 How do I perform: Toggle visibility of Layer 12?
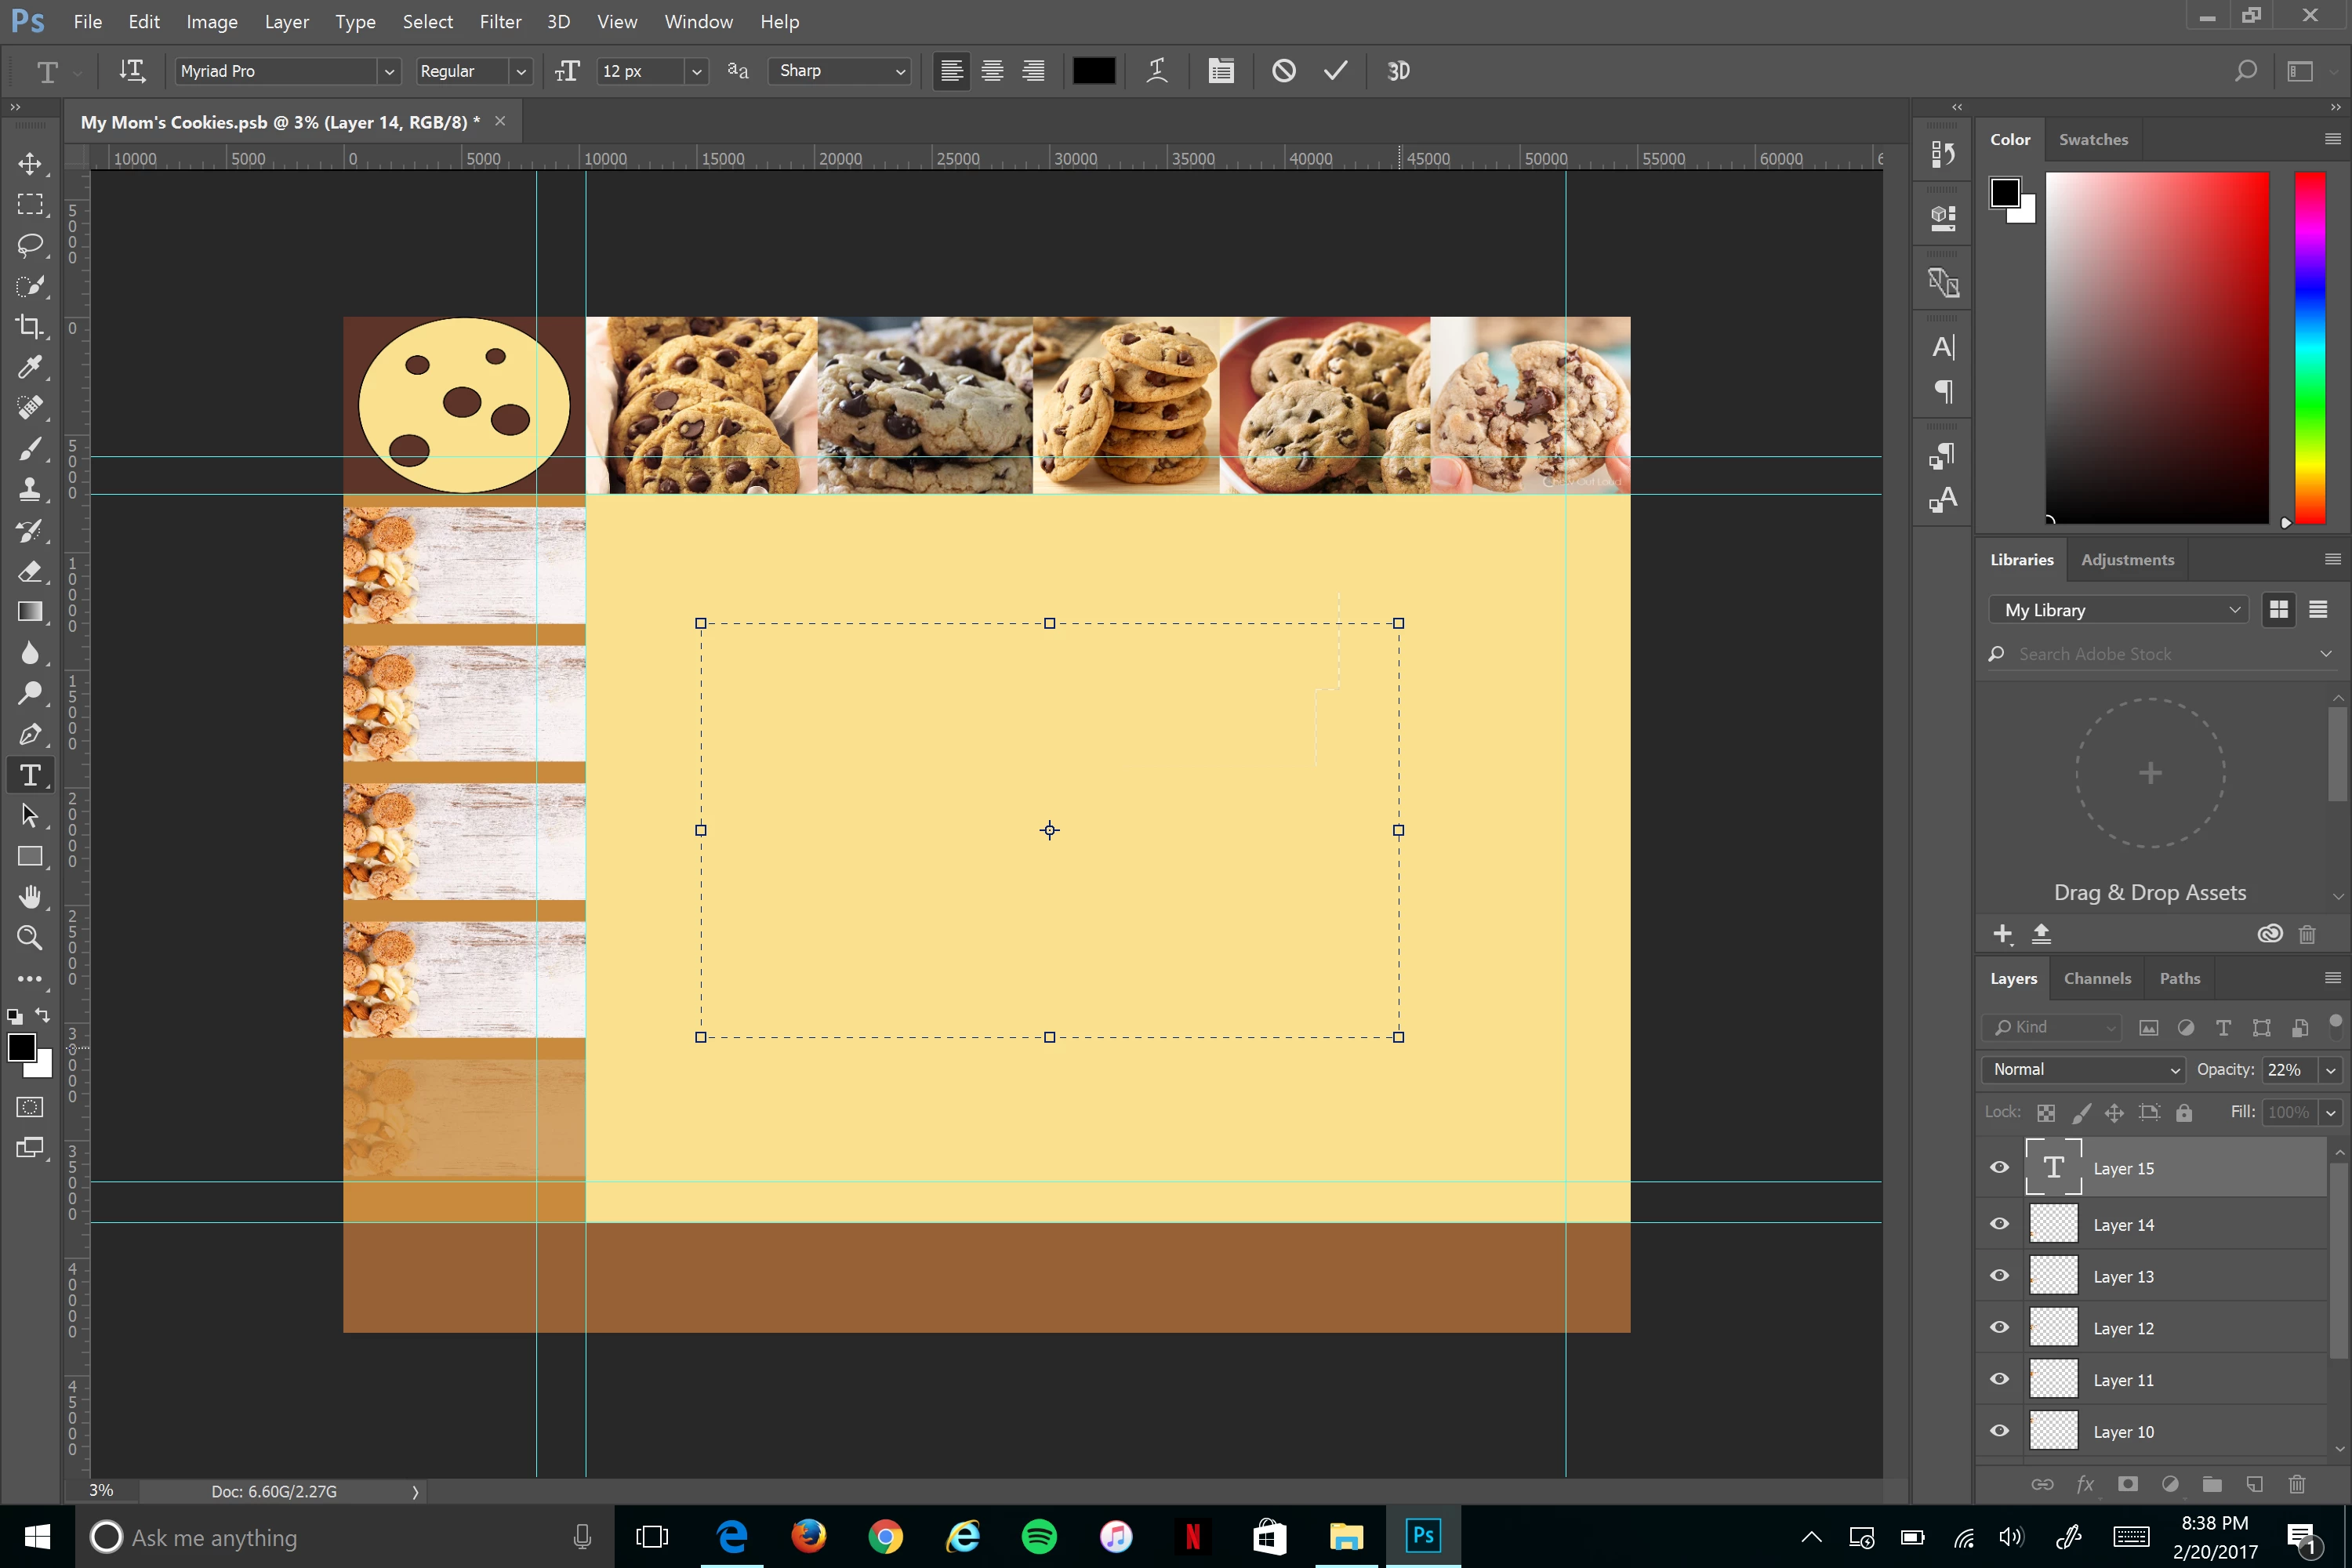pos(1999,1327)
